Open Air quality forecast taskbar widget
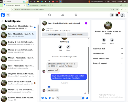Image resolution: width=128 pixels, height=102 pixels. pyautogui.click(x=96, y=2)
